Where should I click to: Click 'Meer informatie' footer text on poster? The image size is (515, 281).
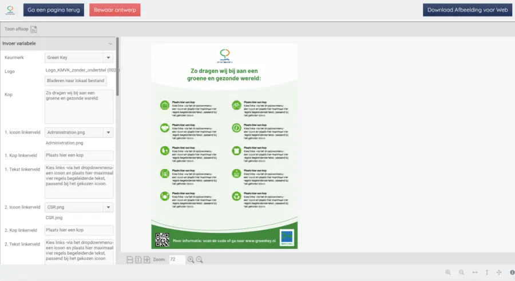(224, 240)
